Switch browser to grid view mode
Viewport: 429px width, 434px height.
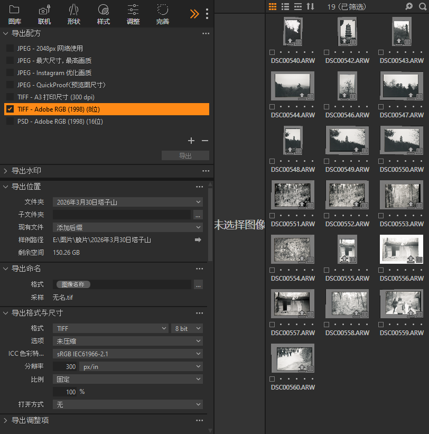pyautogui.click(x=273, y=6)
